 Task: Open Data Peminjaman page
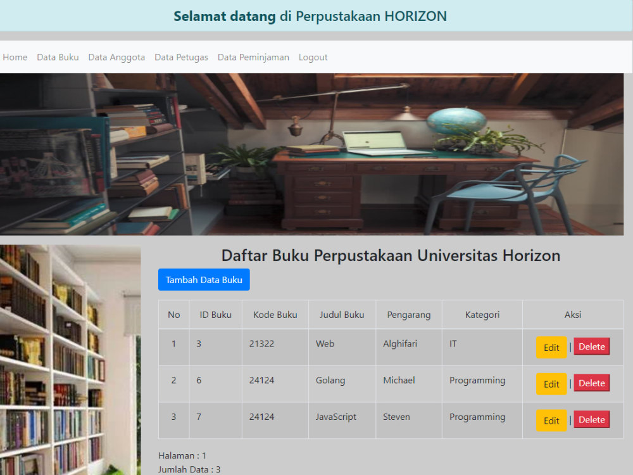pos(253,58)
